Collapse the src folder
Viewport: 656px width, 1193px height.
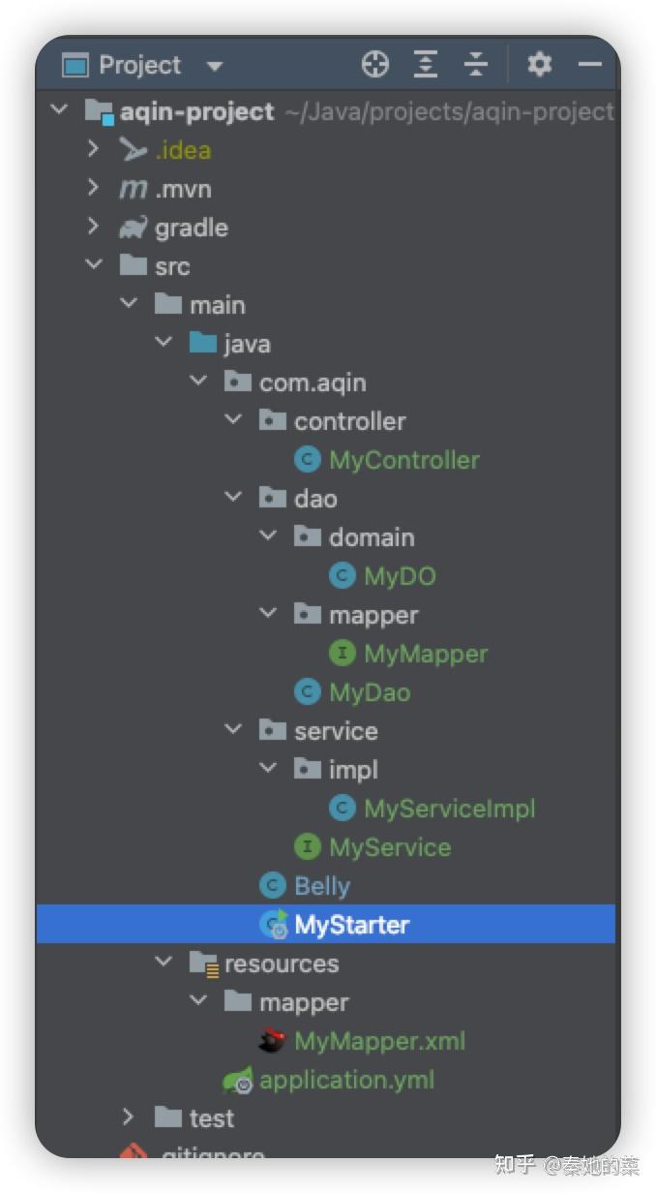click(94, 265)
